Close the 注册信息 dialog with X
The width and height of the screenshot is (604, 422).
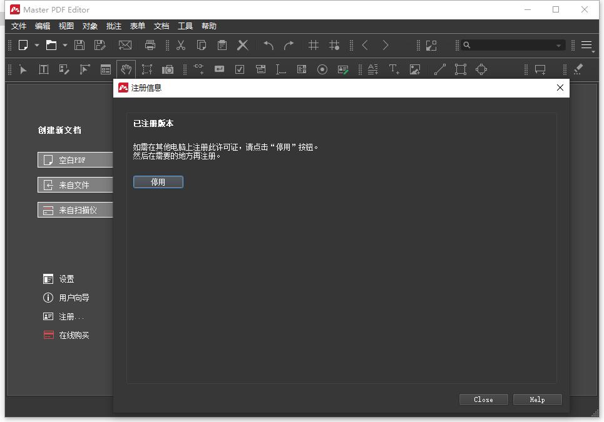[x=560, y=88]
